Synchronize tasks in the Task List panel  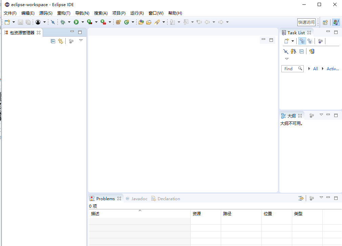pos(312,51)
